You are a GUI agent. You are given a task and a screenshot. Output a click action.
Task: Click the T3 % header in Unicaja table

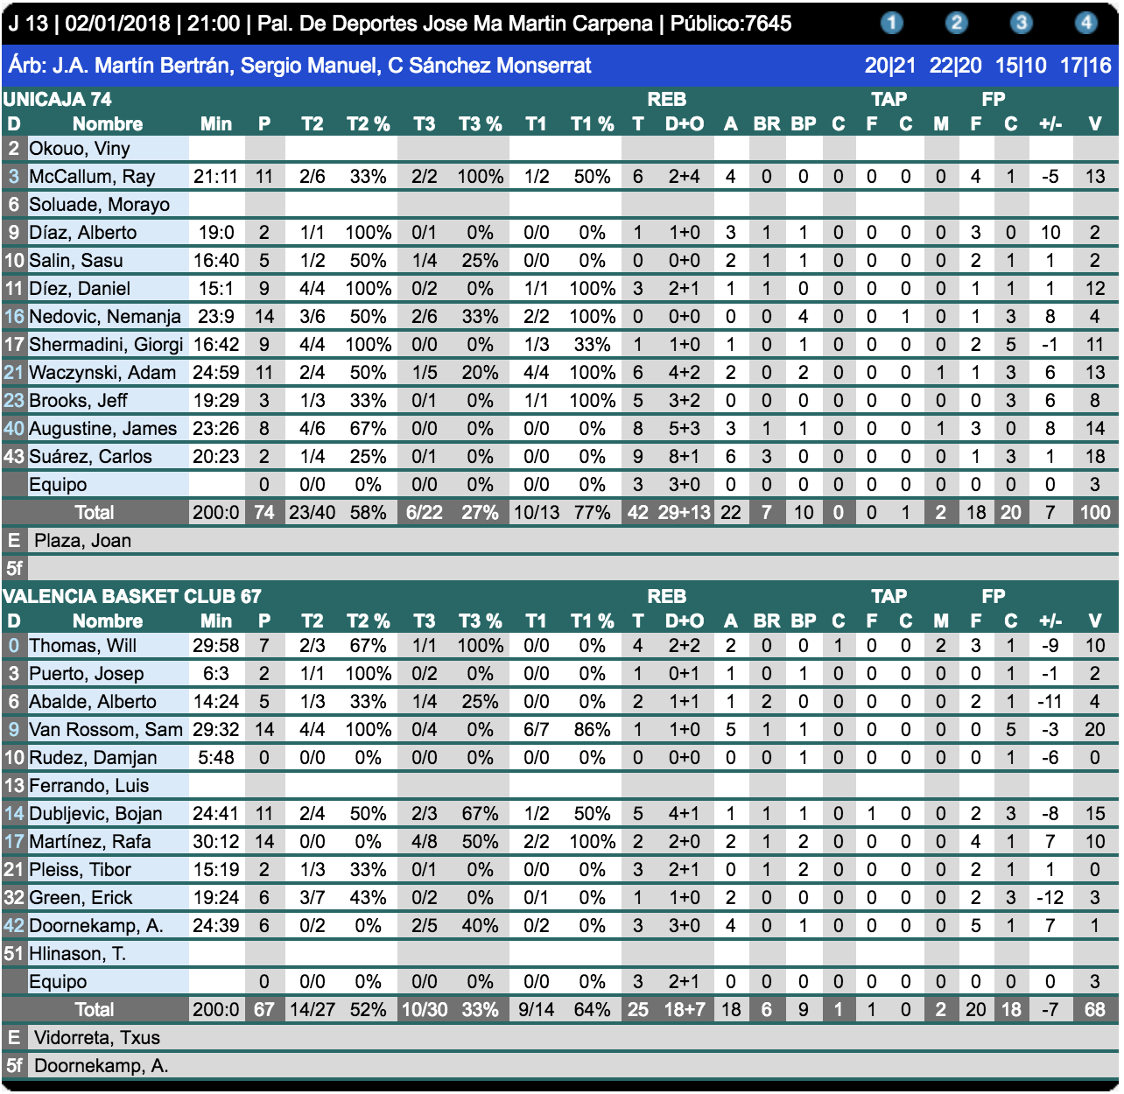(481, 124)
